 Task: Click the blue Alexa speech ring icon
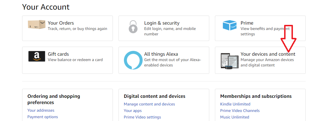click(x=133, y=60)
